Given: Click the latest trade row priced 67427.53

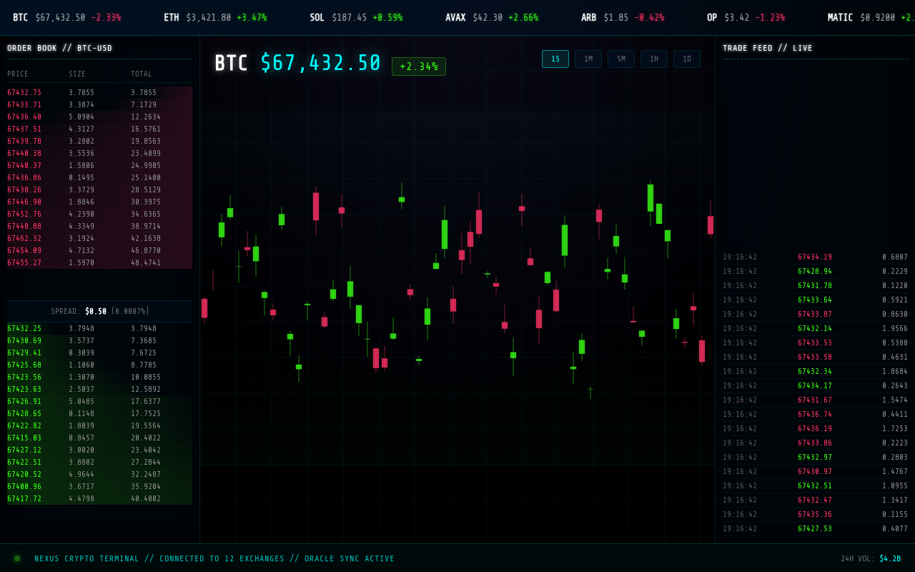Looking at the screenshot, I should tap(815, 528).
